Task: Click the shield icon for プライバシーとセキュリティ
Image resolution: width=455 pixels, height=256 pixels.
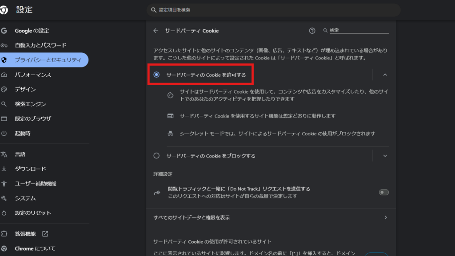Action: [4, 60]
